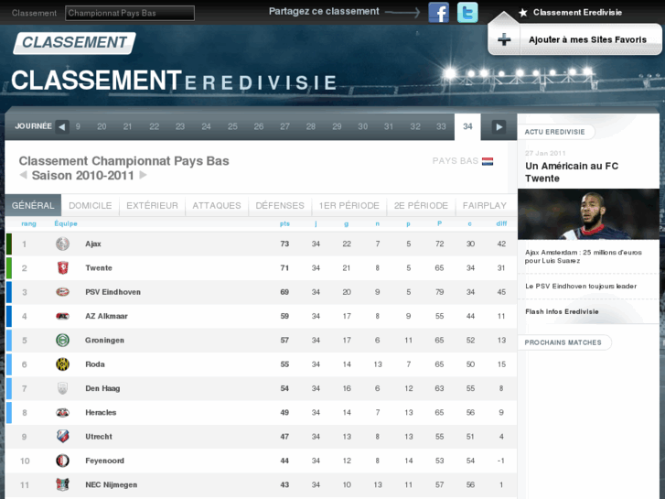This screenshot has width=665, height=499.
Task: Click Ajax points value 73
Action: click(284, 244)
